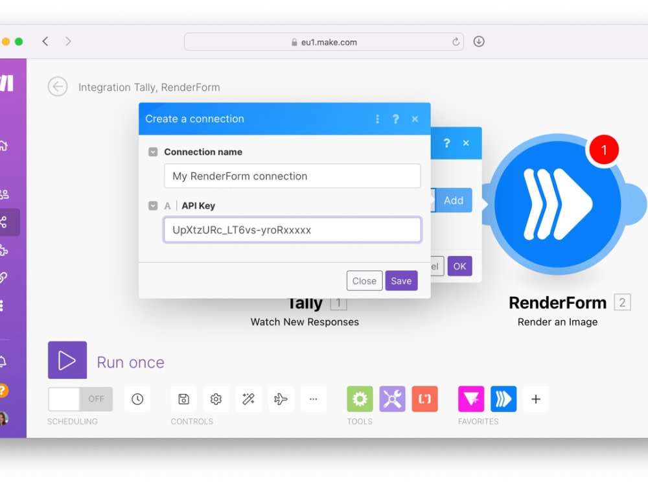
Task: Focus the API Key input field
Action: point(292,230)
